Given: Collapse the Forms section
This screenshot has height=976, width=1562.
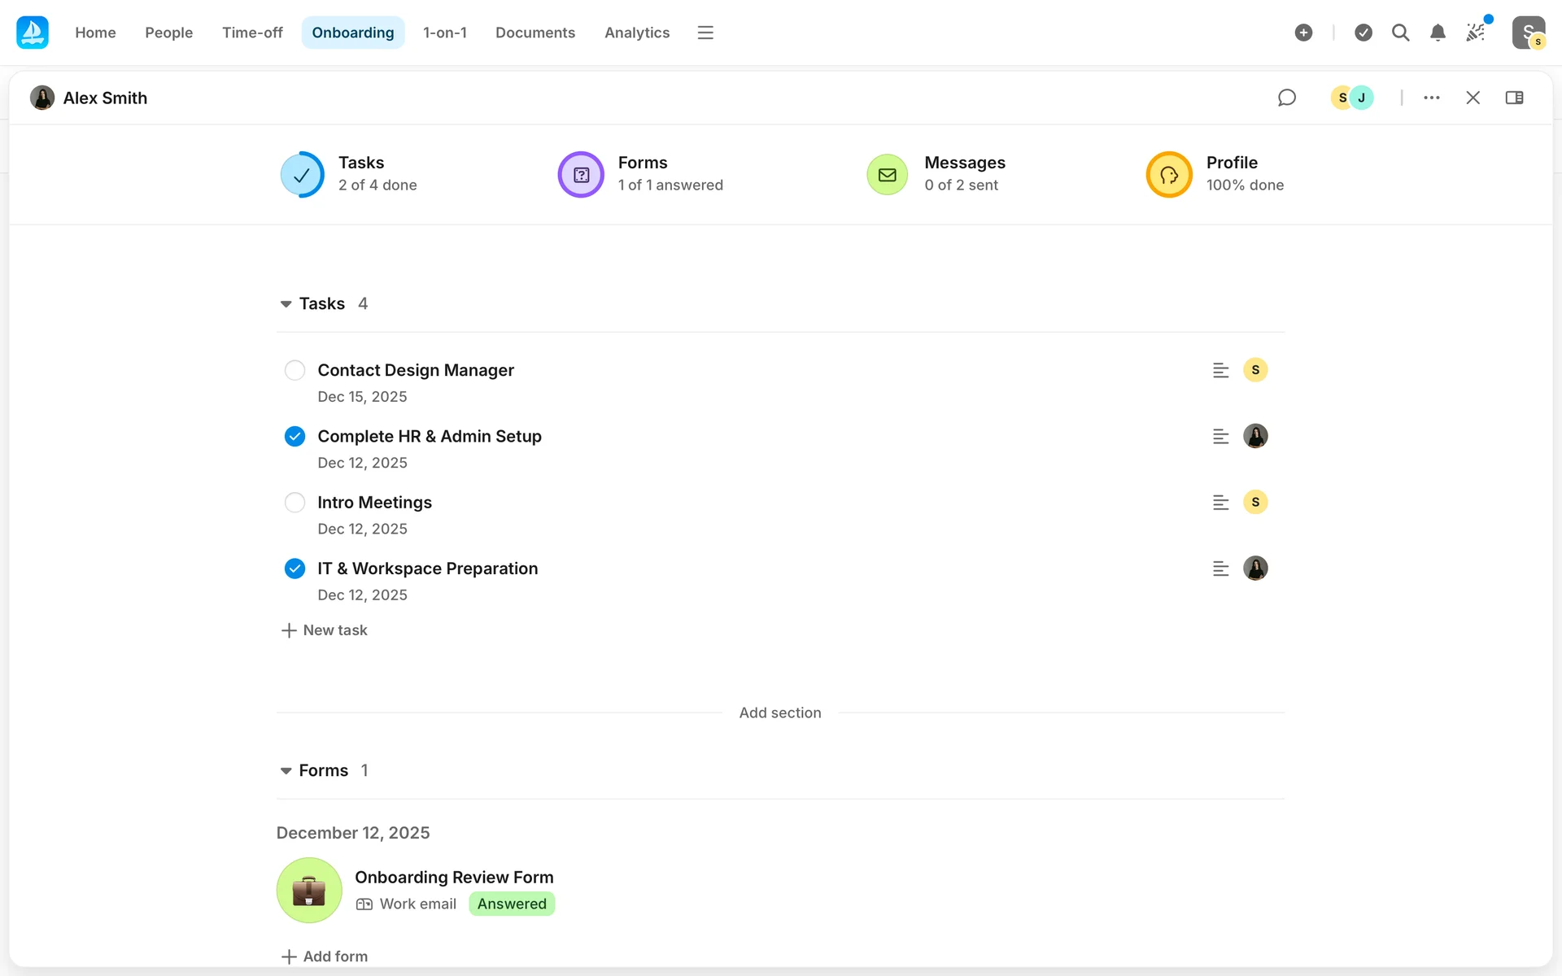Looking at the screenshot, I should tap(286, 771).
